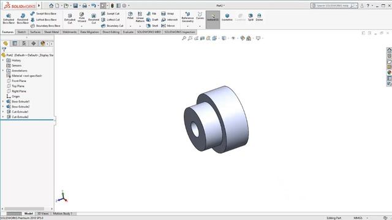Select the Boundary Cut tool

(x=112, y=26)
